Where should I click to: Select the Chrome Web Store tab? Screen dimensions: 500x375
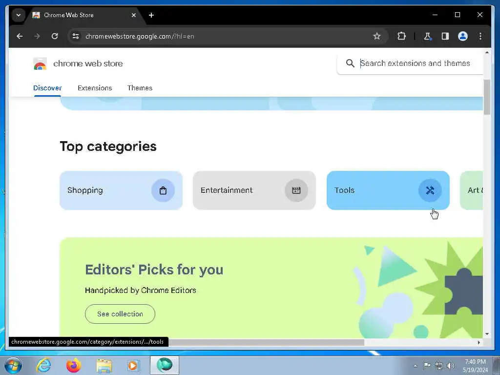pos(84,15)
